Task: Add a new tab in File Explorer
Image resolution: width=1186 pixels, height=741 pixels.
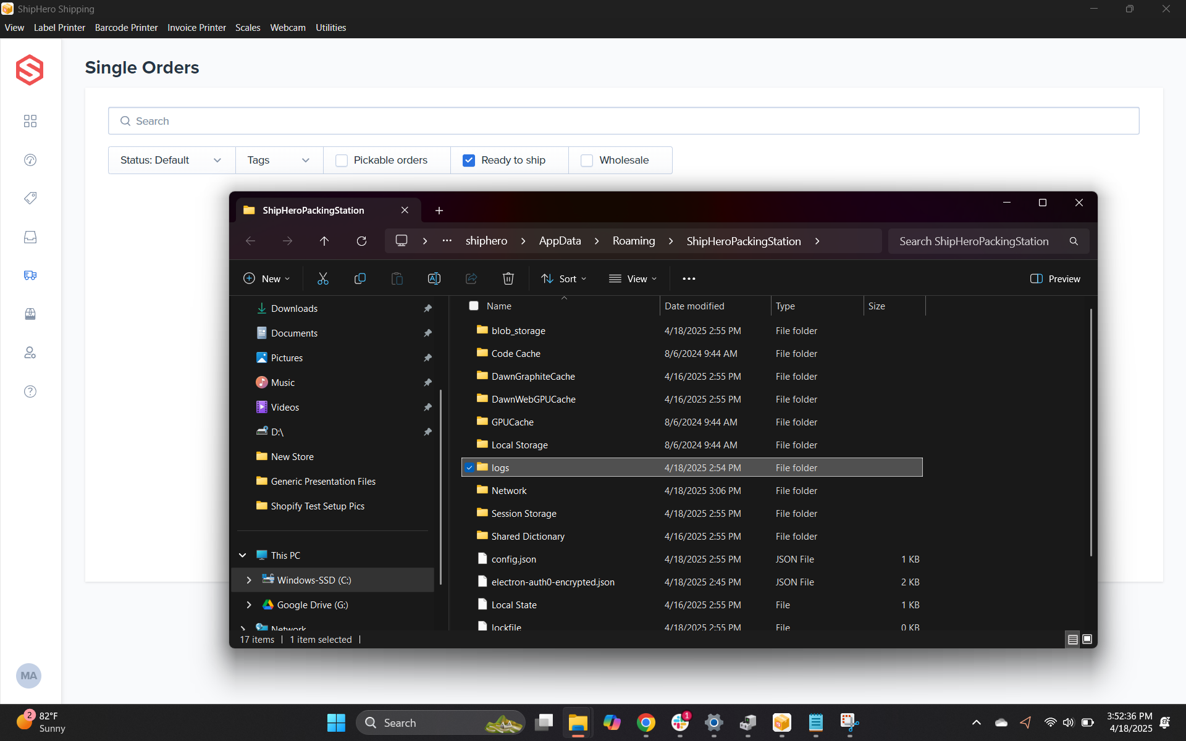Action: tap(439, 211)
